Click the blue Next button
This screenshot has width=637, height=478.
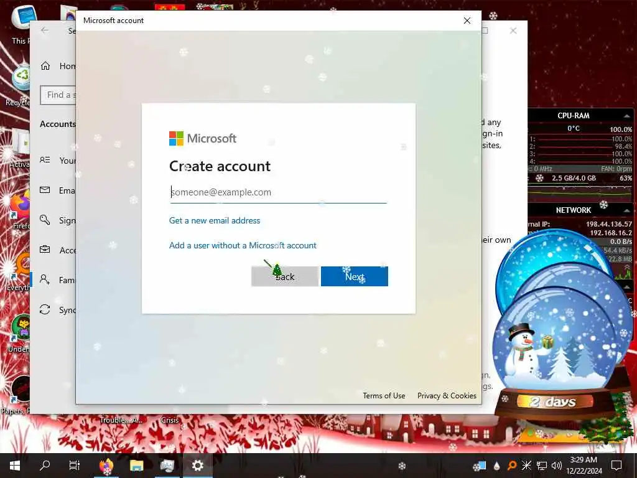pos(354,276)
